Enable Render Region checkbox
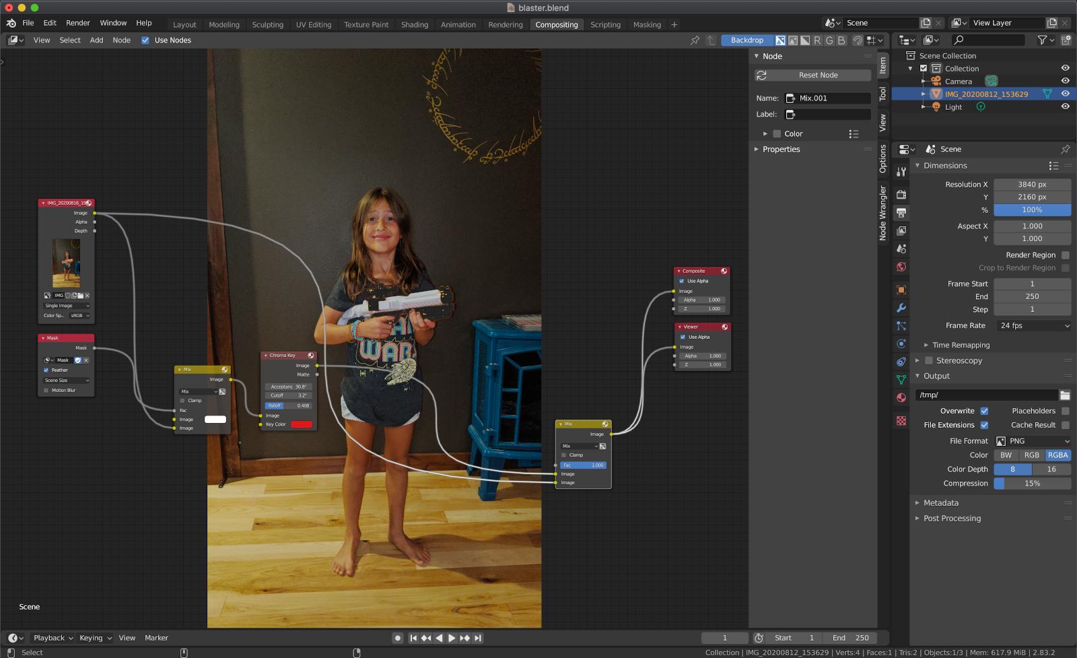1077x658 pixels. (x=1065, y=255)
